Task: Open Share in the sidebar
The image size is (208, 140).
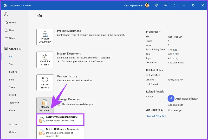Action: (12, 87)
